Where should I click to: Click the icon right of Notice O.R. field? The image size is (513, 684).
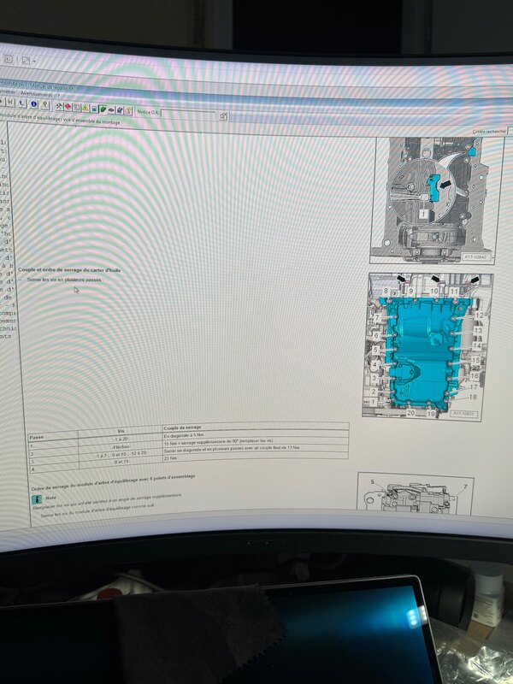(222, 115)
